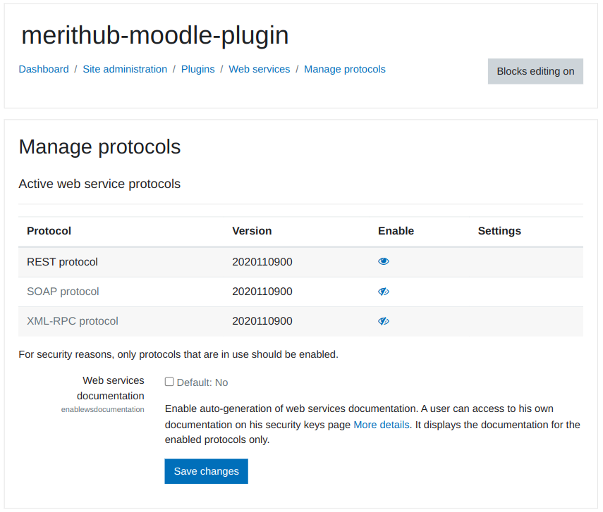Select the SOAP protocol row name
The image size is (603, 512).
[x=63, y=292]
